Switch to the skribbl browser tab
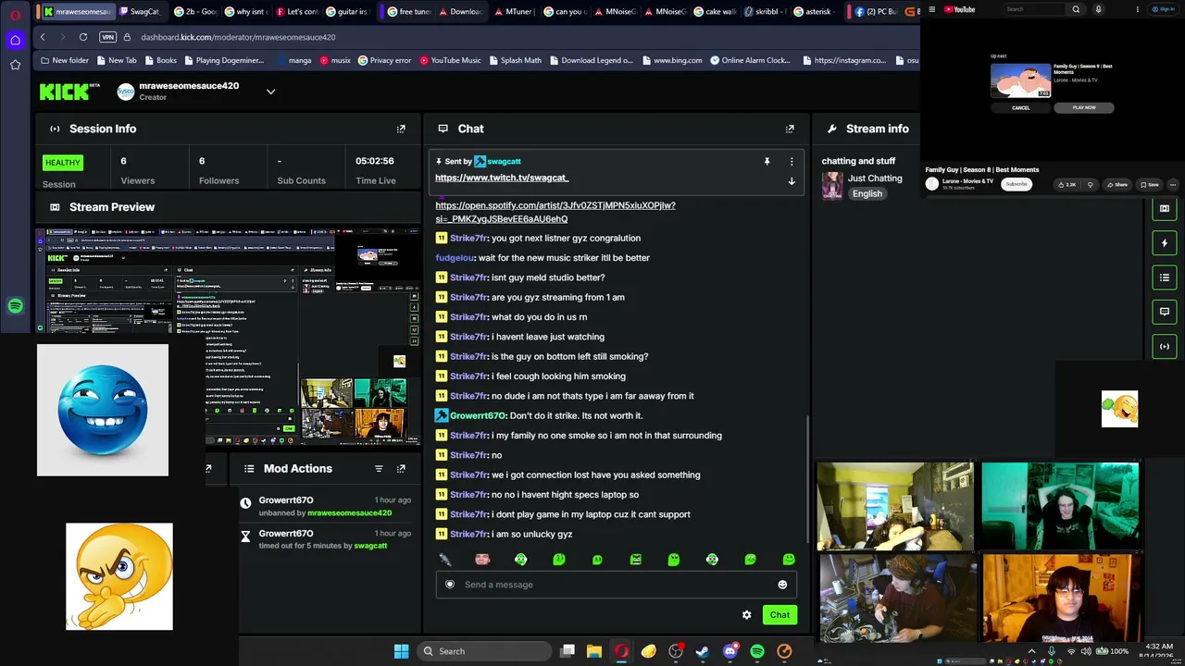 pyautogui.click(x=766, y=12)
